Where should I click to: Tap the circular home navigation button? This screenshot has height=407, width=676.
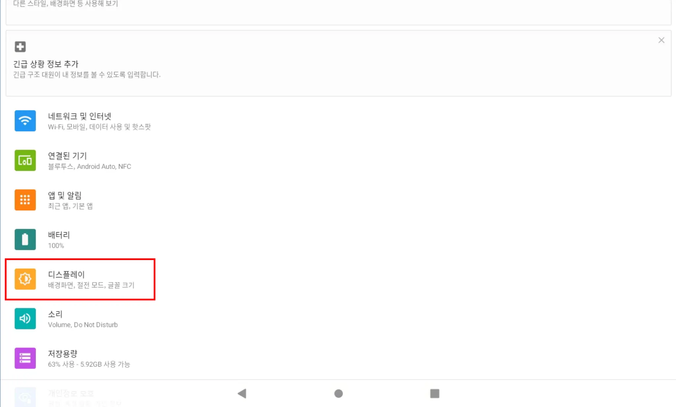point(338,393)
